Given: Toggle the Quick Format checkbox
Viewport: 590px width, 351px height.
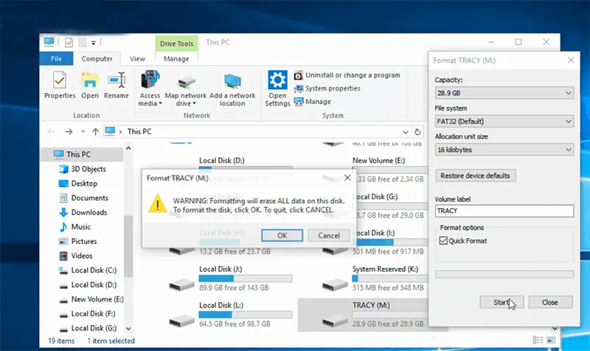Looking at the screenshot, I should (x=443, y=241).
